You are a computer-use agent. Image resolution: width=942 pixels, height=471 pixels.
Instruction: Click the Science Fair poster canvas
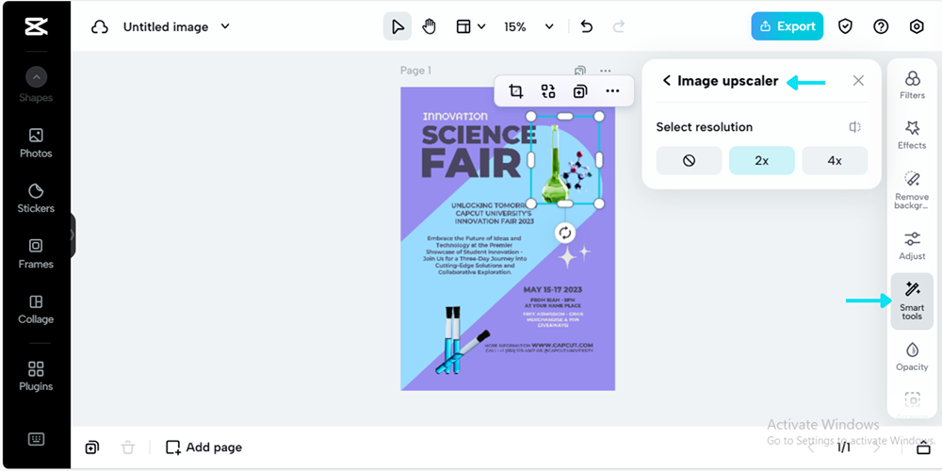click(x=508, y=238)
